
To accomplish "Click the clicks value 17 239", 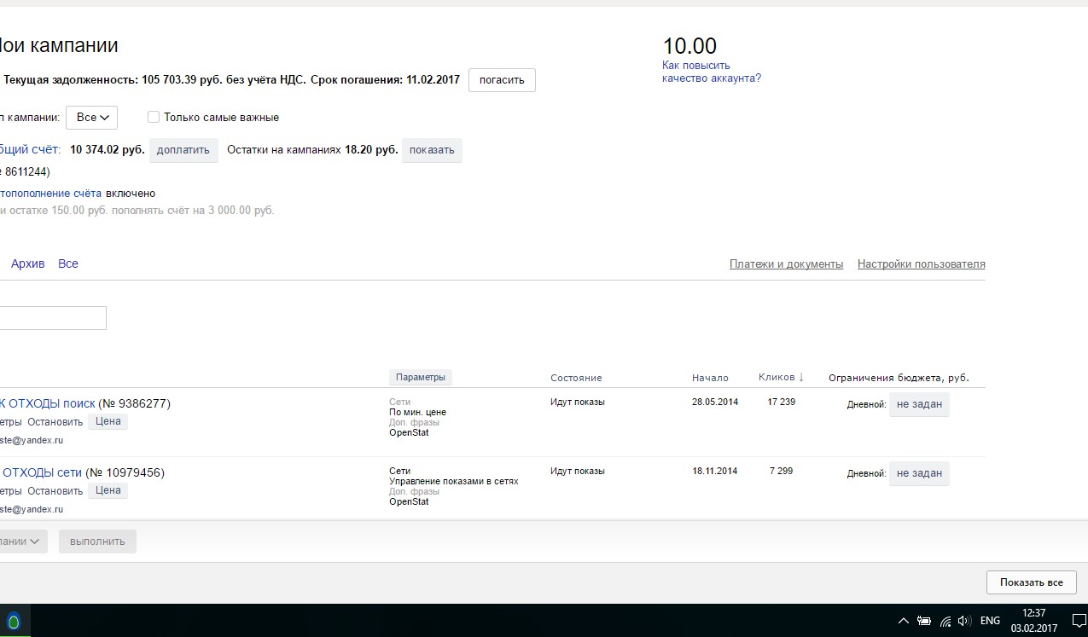I will (782, 402).
